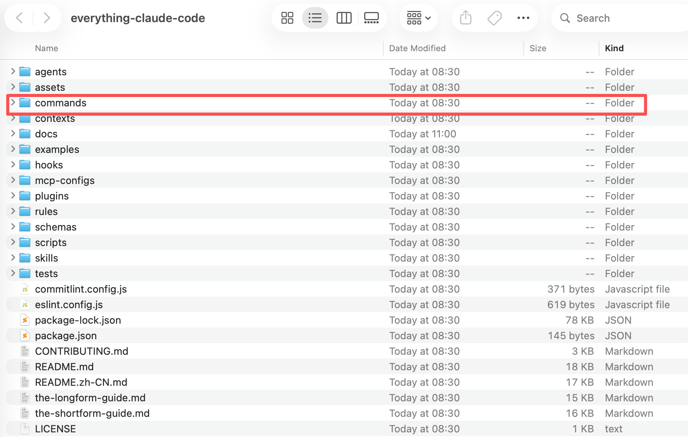
Task: Switch to icon grid view
Action: coord(287,18)
